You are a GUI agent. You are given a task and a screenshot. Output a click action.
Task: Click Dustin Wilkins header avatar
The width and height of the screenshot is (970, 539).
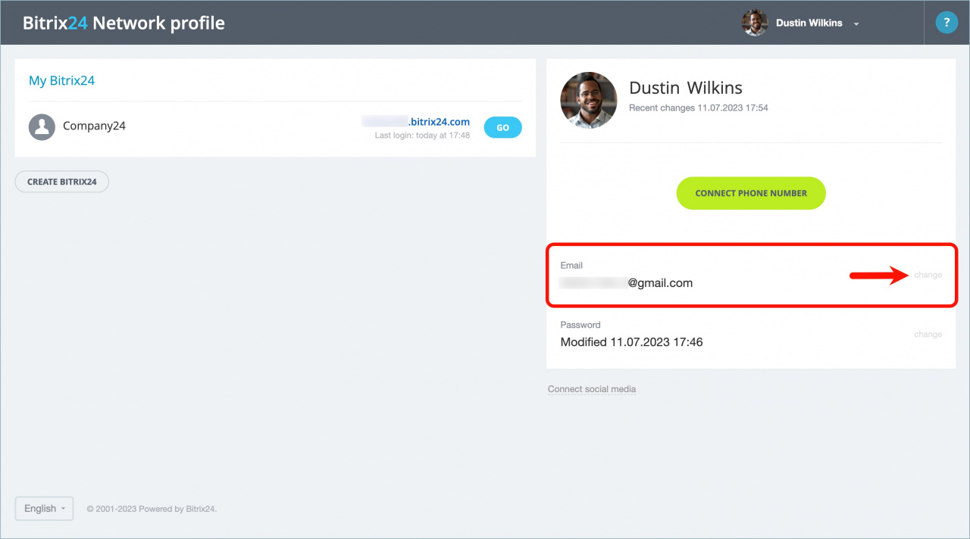pyautogui.click(x=755, y=23)
